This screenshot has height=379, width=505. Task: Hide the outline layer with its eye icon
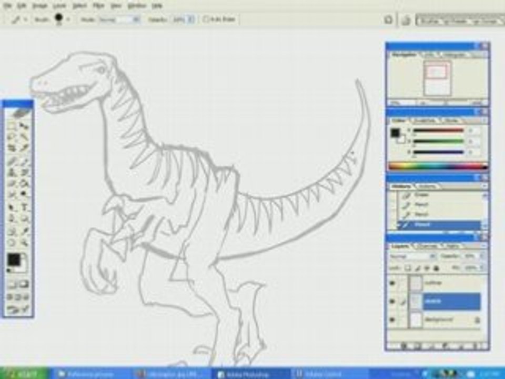coord(392,283)
